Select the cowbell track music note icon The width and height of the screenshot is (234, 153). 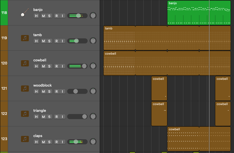coord(25,63)
